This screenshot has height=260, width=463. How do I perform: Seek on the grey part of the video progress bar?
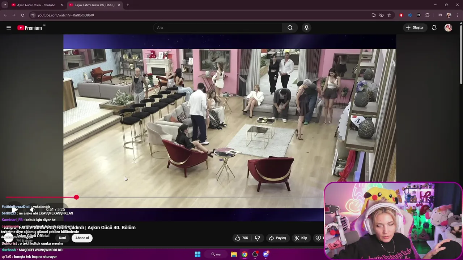click(x=201, y=197)
